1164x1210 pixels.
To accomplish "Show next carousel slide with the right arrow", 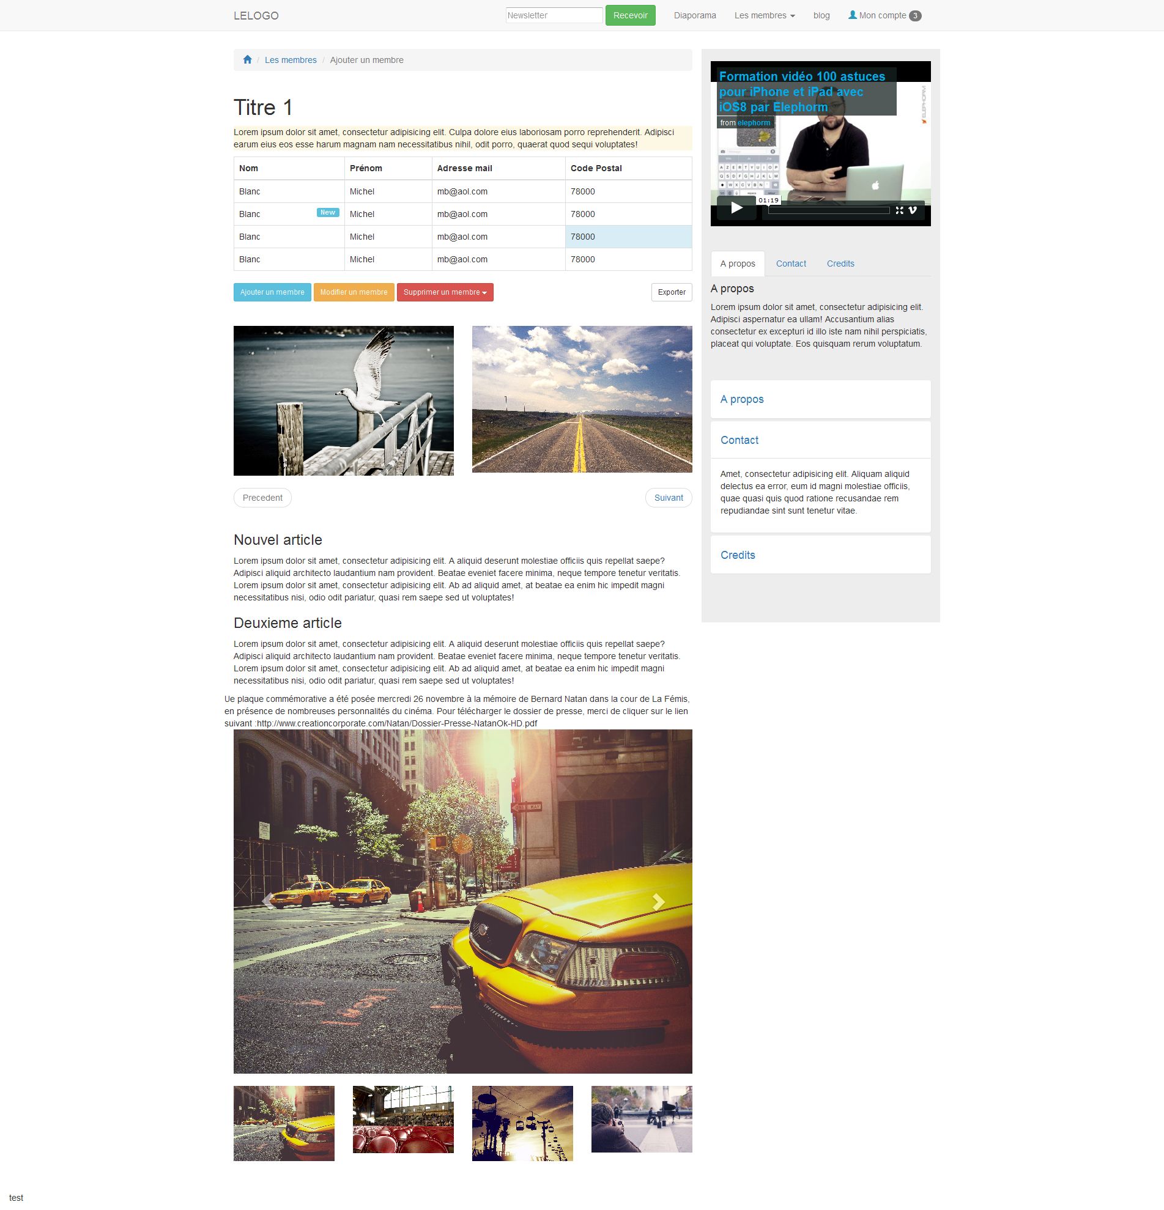I will (658, 902).
